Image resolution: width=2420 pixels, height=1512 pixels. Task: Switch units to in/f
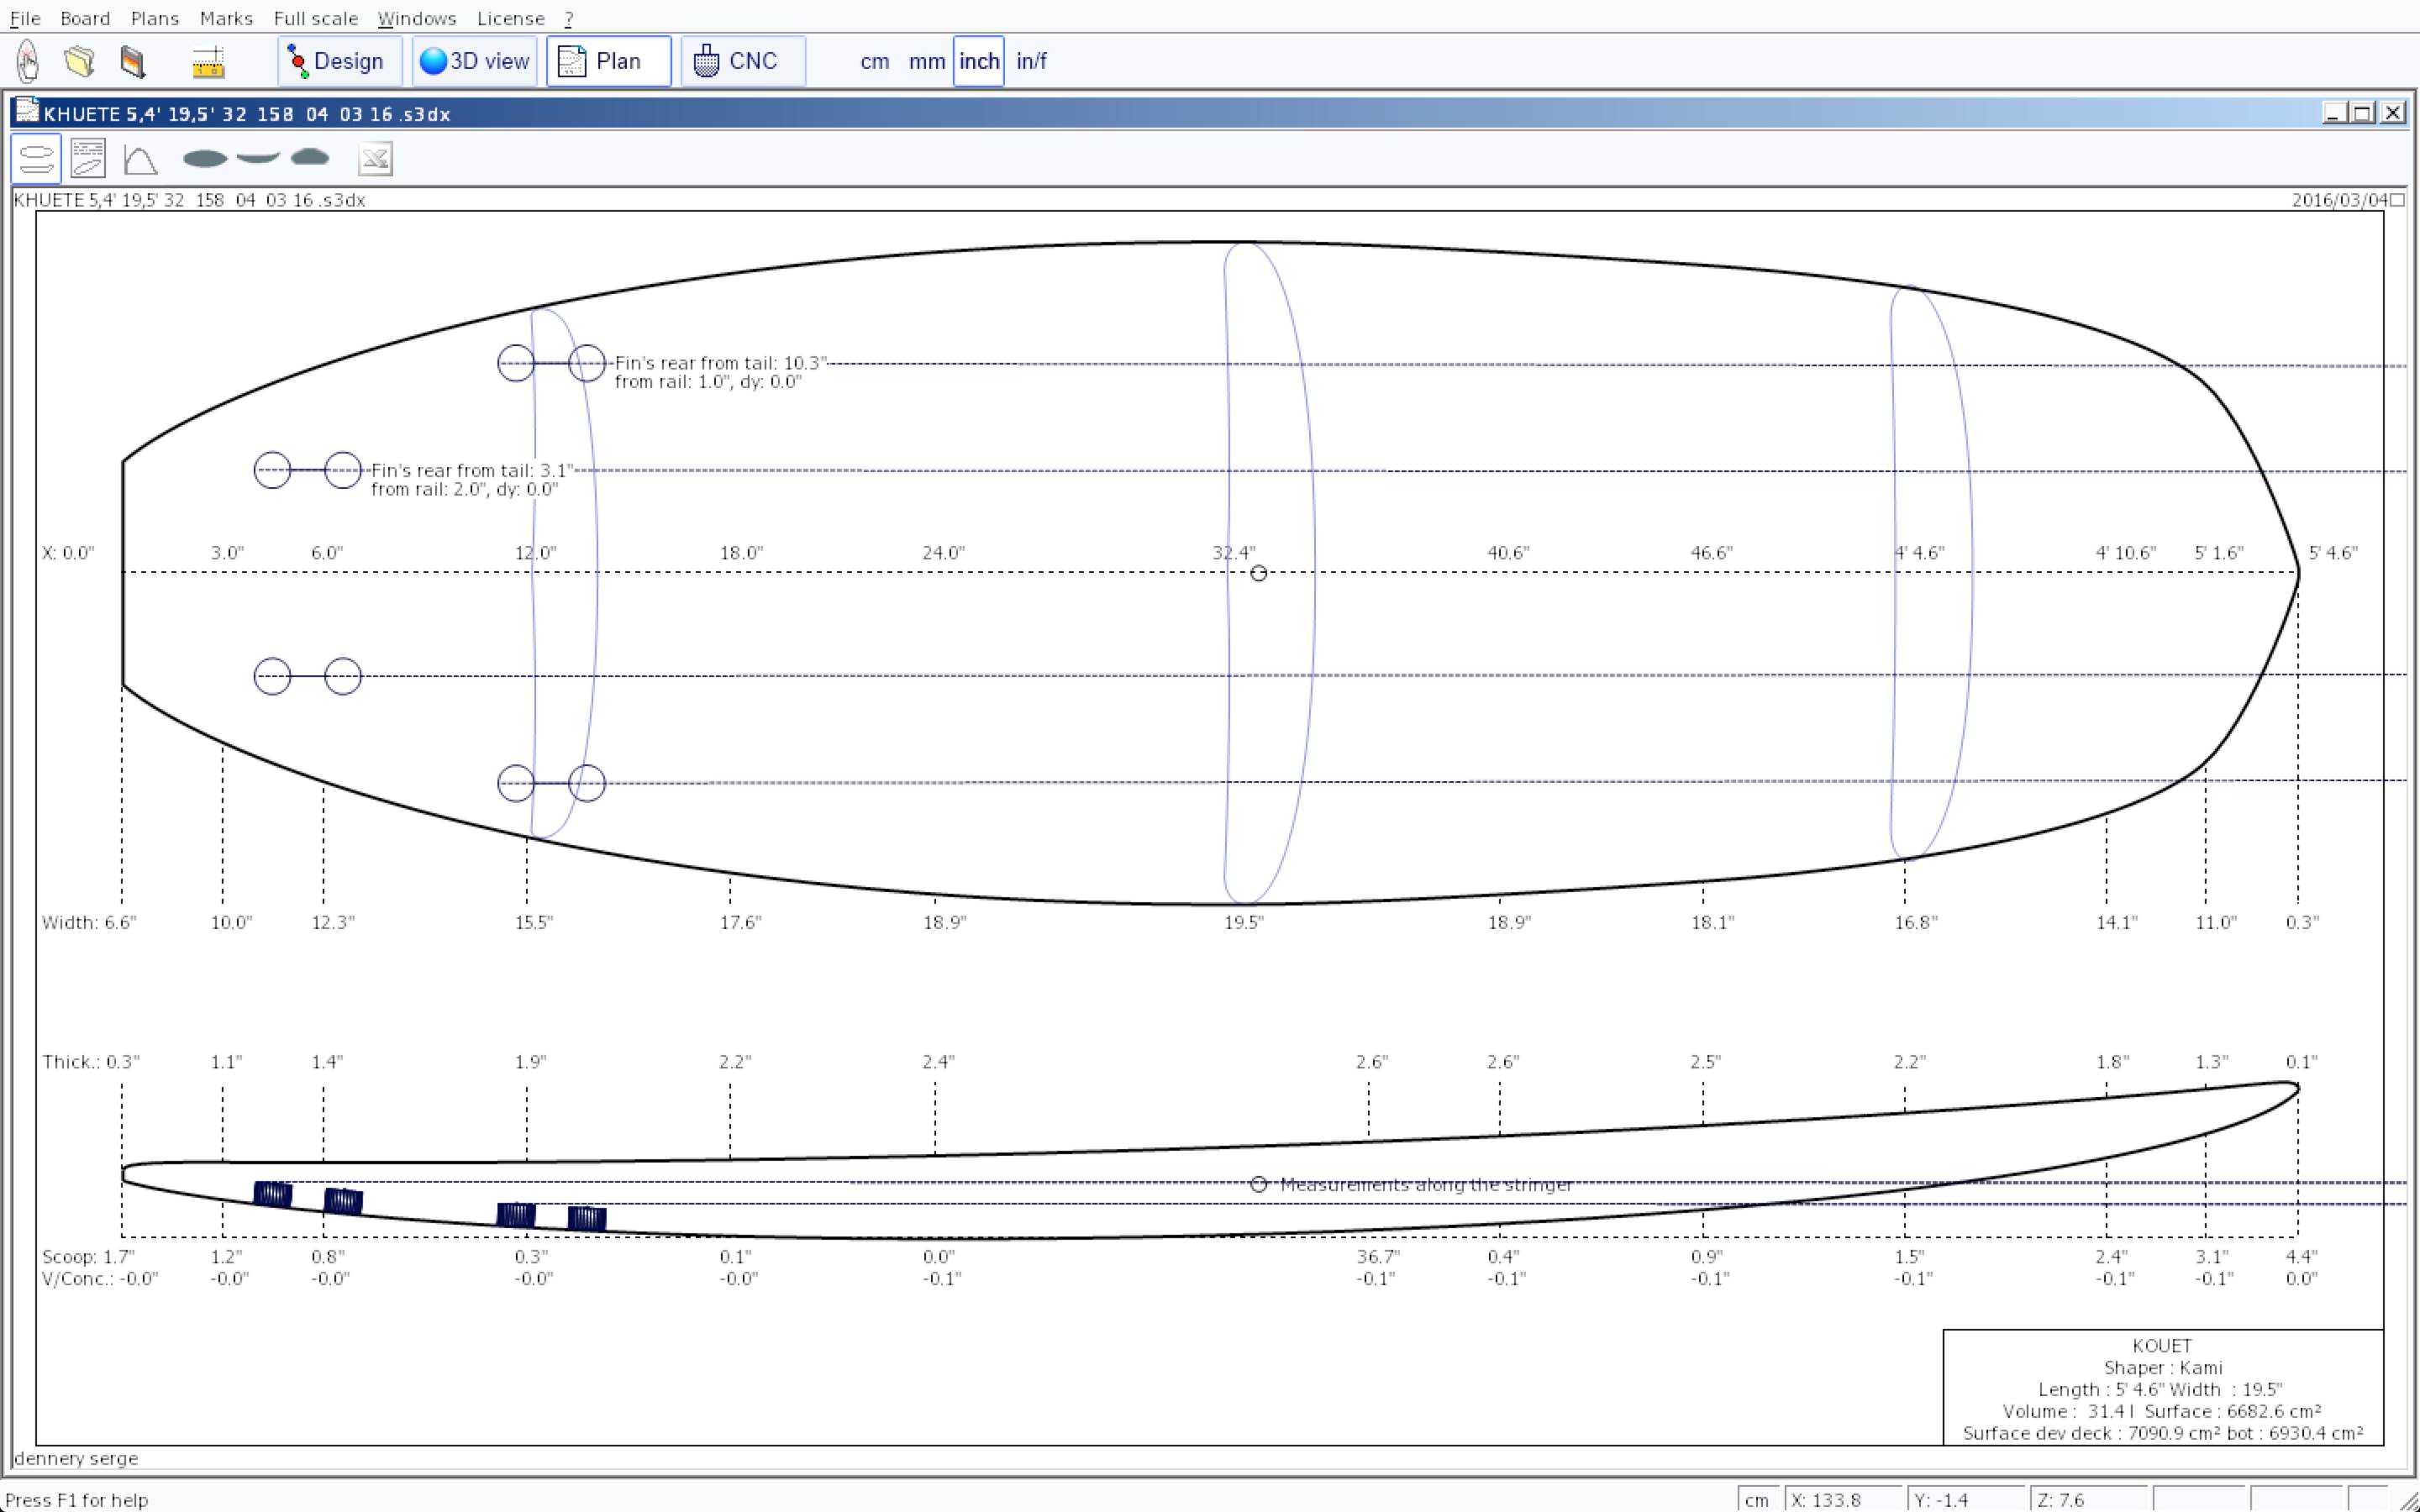click(1031, 61)
